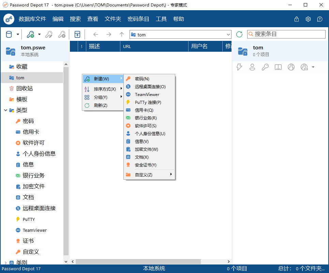Screen dimensions: 329x273
Task: Sort by the 描述 column header
Action: (103, 46)
